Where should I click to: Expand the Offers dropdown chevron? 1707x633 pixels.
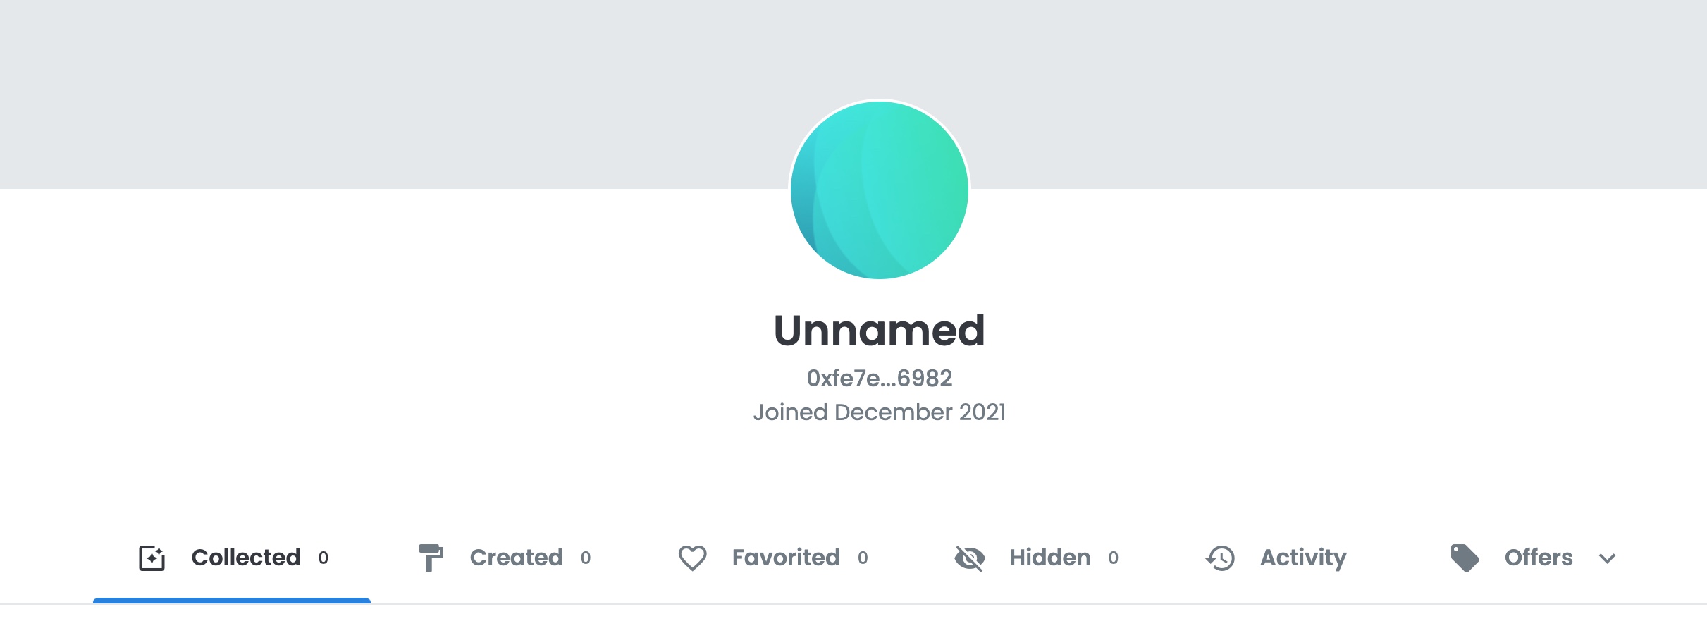click(1607, 559)
